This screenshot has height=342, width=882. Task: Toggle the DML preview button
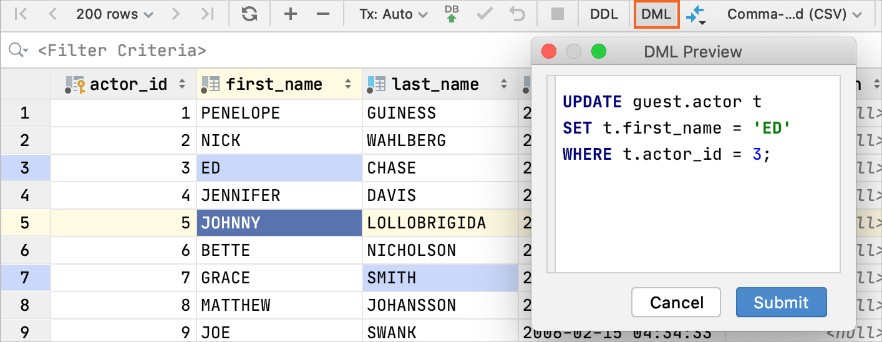point(656,14)
